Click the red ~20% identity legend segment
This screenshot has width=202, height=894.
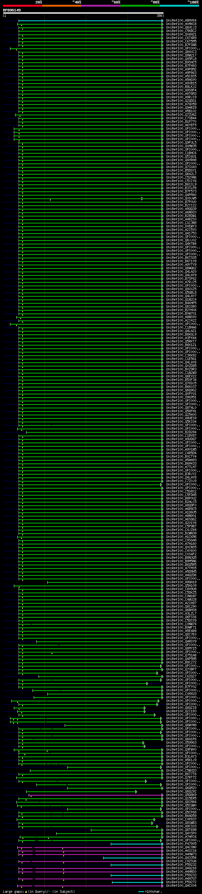click(23, 6)
